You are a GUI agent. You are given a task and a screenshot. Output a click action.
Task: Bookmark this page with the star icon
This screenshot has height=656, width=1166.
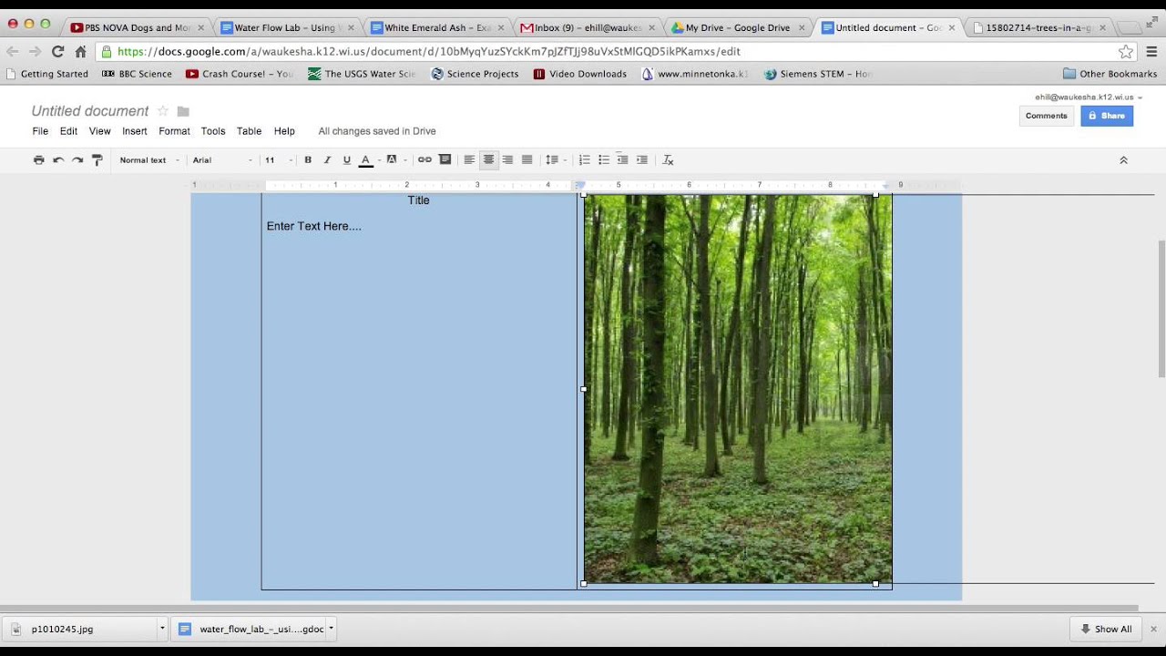(1126, 52)
